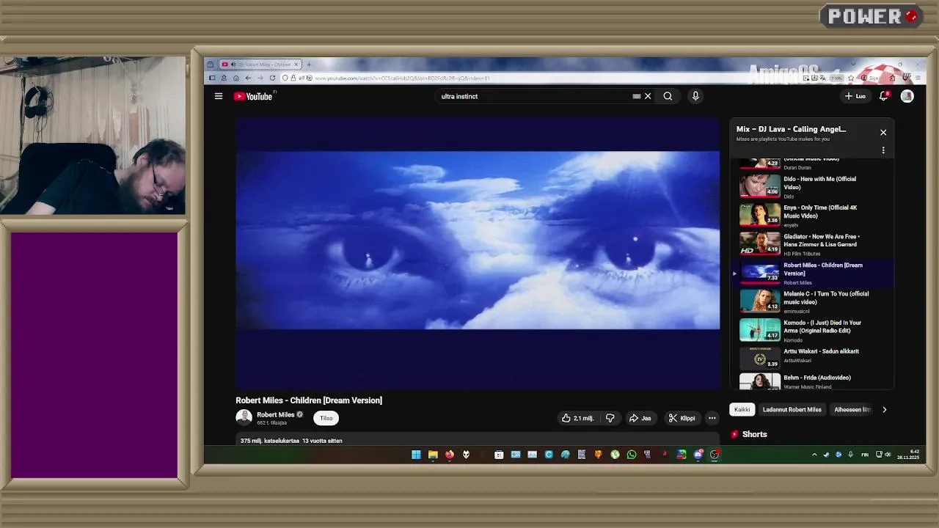This screenshot has height=528, width=939.
Task: Bookmark this page with star icon
Action: point(851,78)
